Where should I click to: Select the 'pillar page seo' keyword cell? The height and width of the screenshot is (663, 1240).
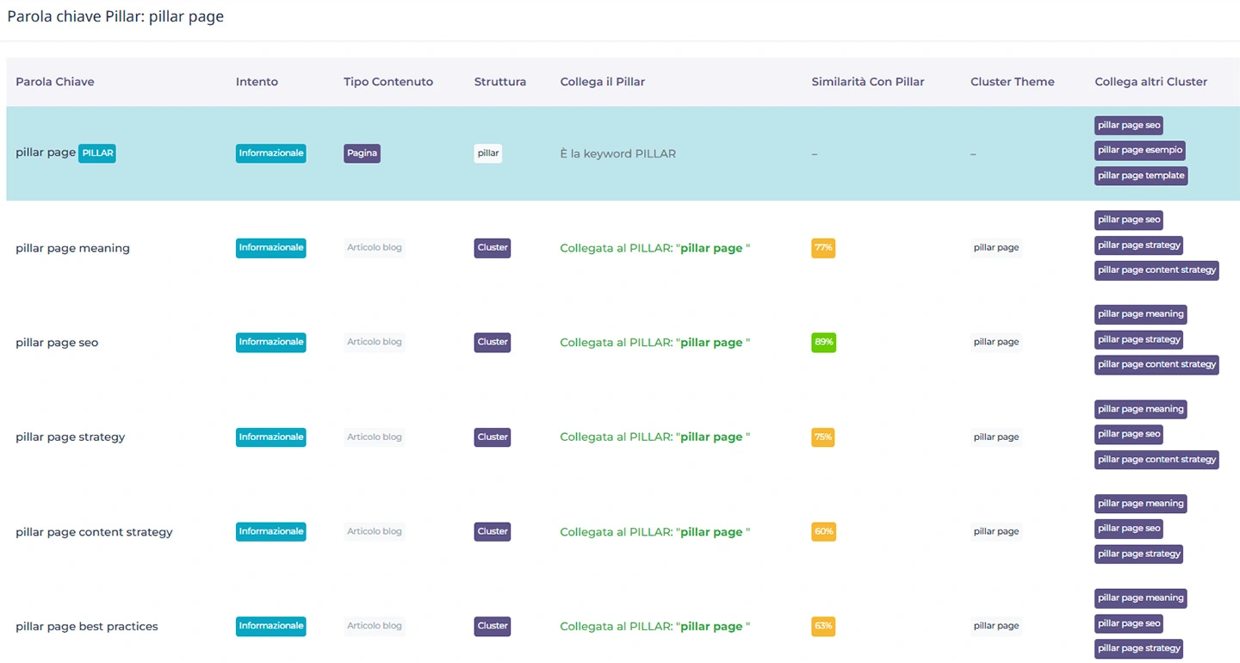[x=57, y=343]
